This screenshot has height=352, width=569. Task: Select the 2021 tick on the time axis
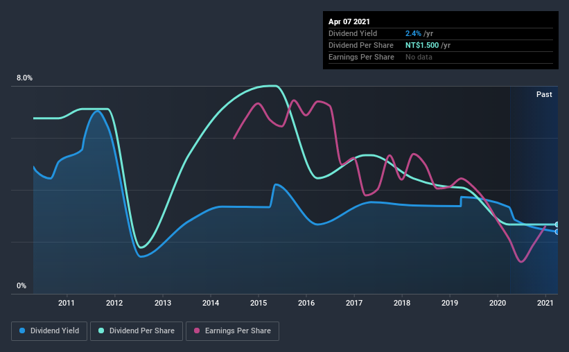click(545, 303)
